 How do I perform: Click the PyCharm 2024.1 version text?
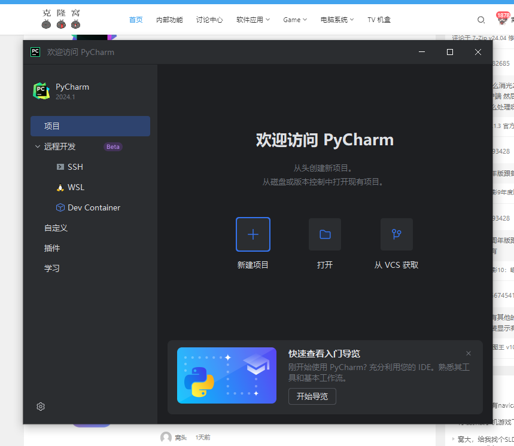tap(65, 97)
